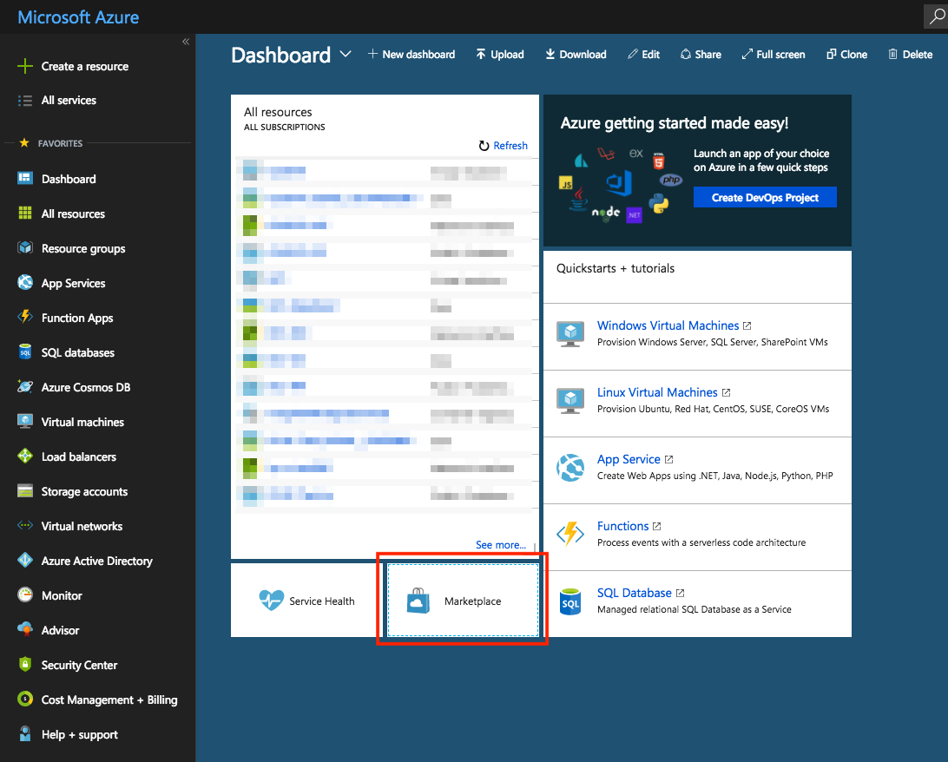The image size is (948, 762).
Task: Open Azure Cosmos DB via its planet icon
Action: pyautogui.click(x=25, y=387)
